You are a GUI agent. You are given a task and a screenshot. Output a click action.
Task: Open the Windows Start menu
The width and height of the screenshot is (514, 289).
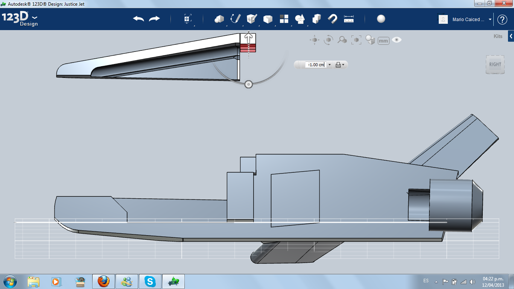(x=9, y=281)
